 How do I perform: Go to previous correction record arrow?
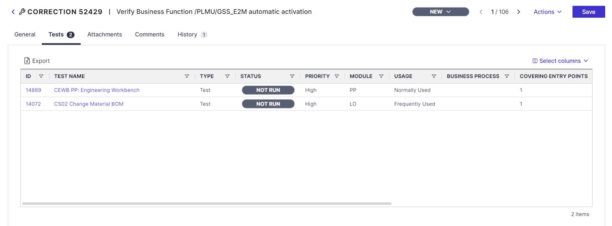tap(481, 12)
